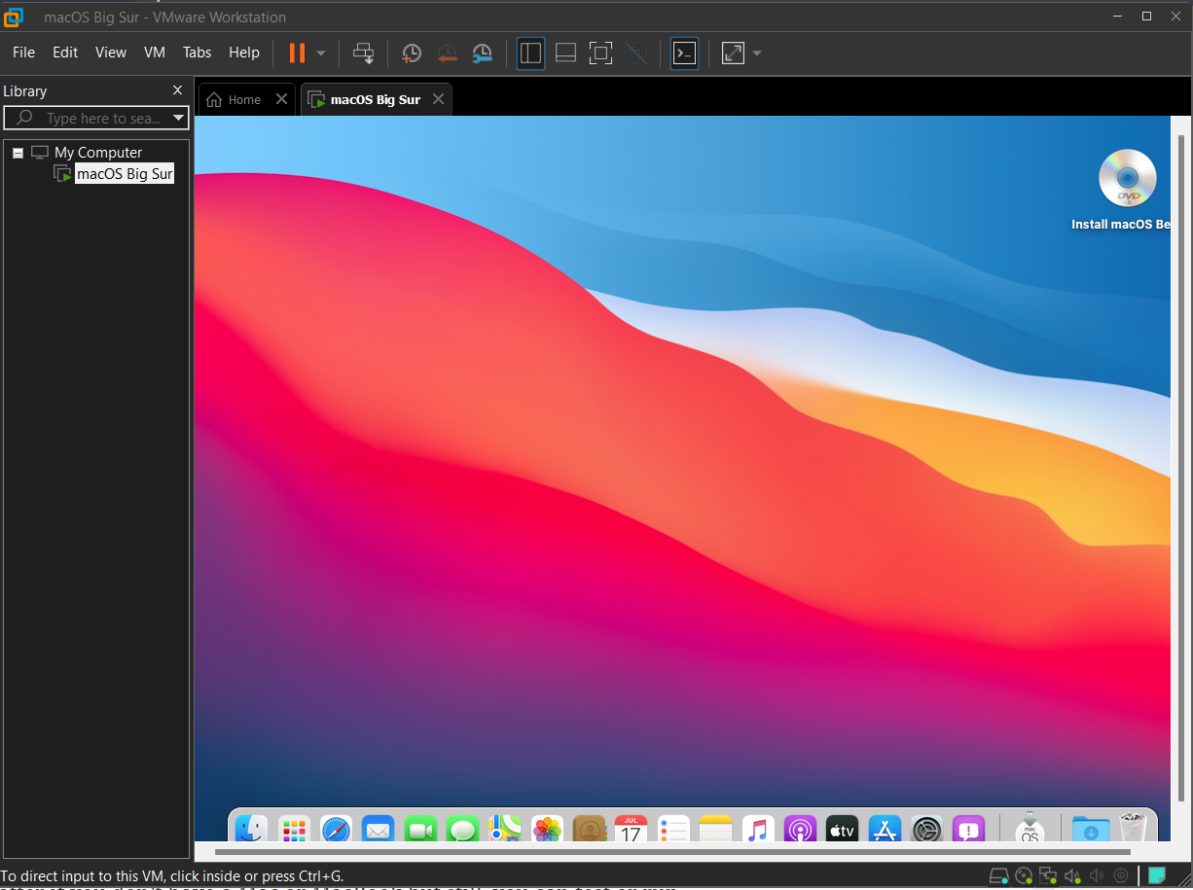Open the View menu

coord(111,53)
